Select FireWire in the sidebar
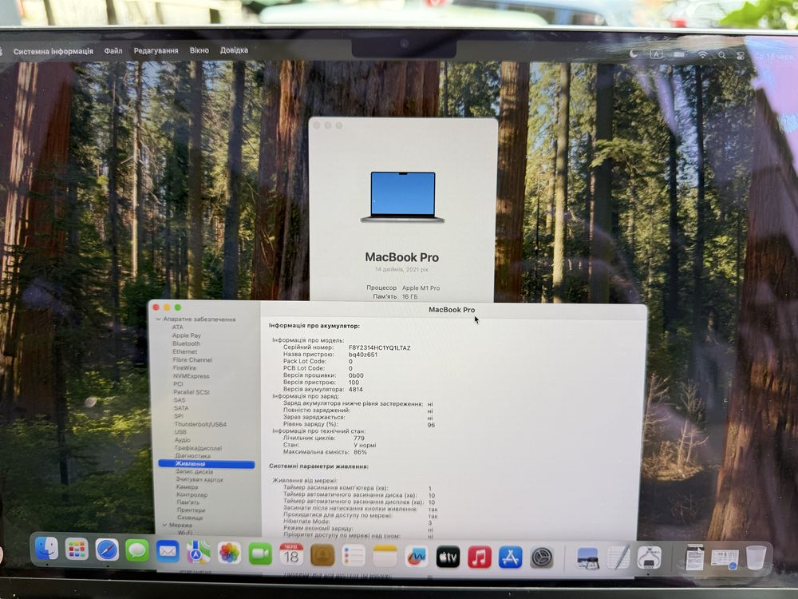The width and height of the screenshot is (798, 599). [184, 367]
